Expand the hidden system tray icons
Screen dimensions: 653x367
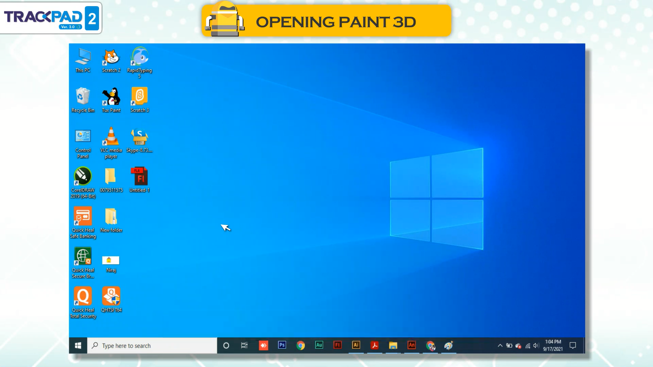click(500, 345)
